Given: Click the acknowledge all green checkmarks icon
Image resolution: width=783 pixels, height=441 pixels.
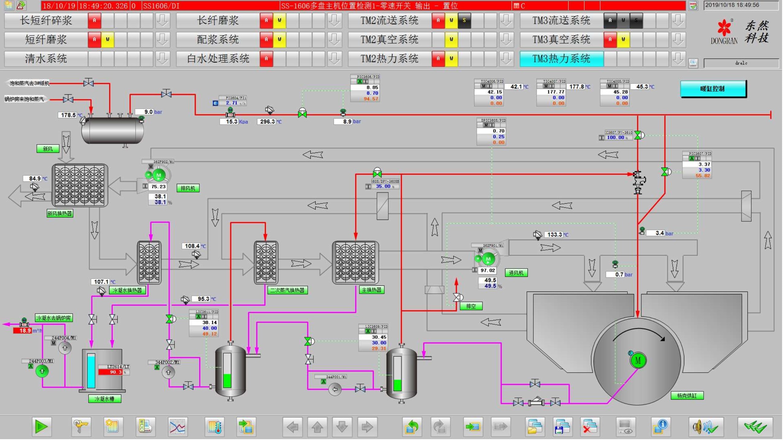Looking at the screenshot, I should pyautogui.click(x=756, y=427).
